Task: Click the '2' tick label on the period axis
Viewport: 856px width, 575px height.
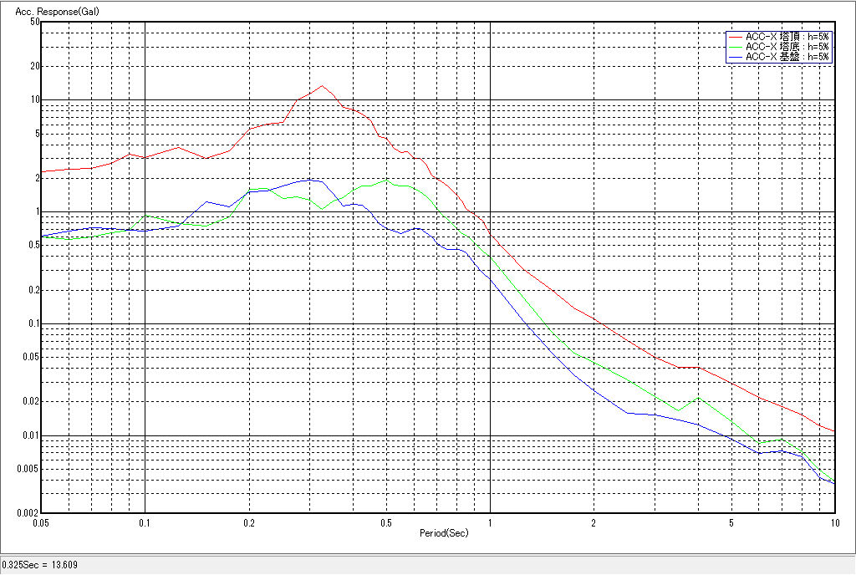Action: pyautogui.click(x=593, y=522)
